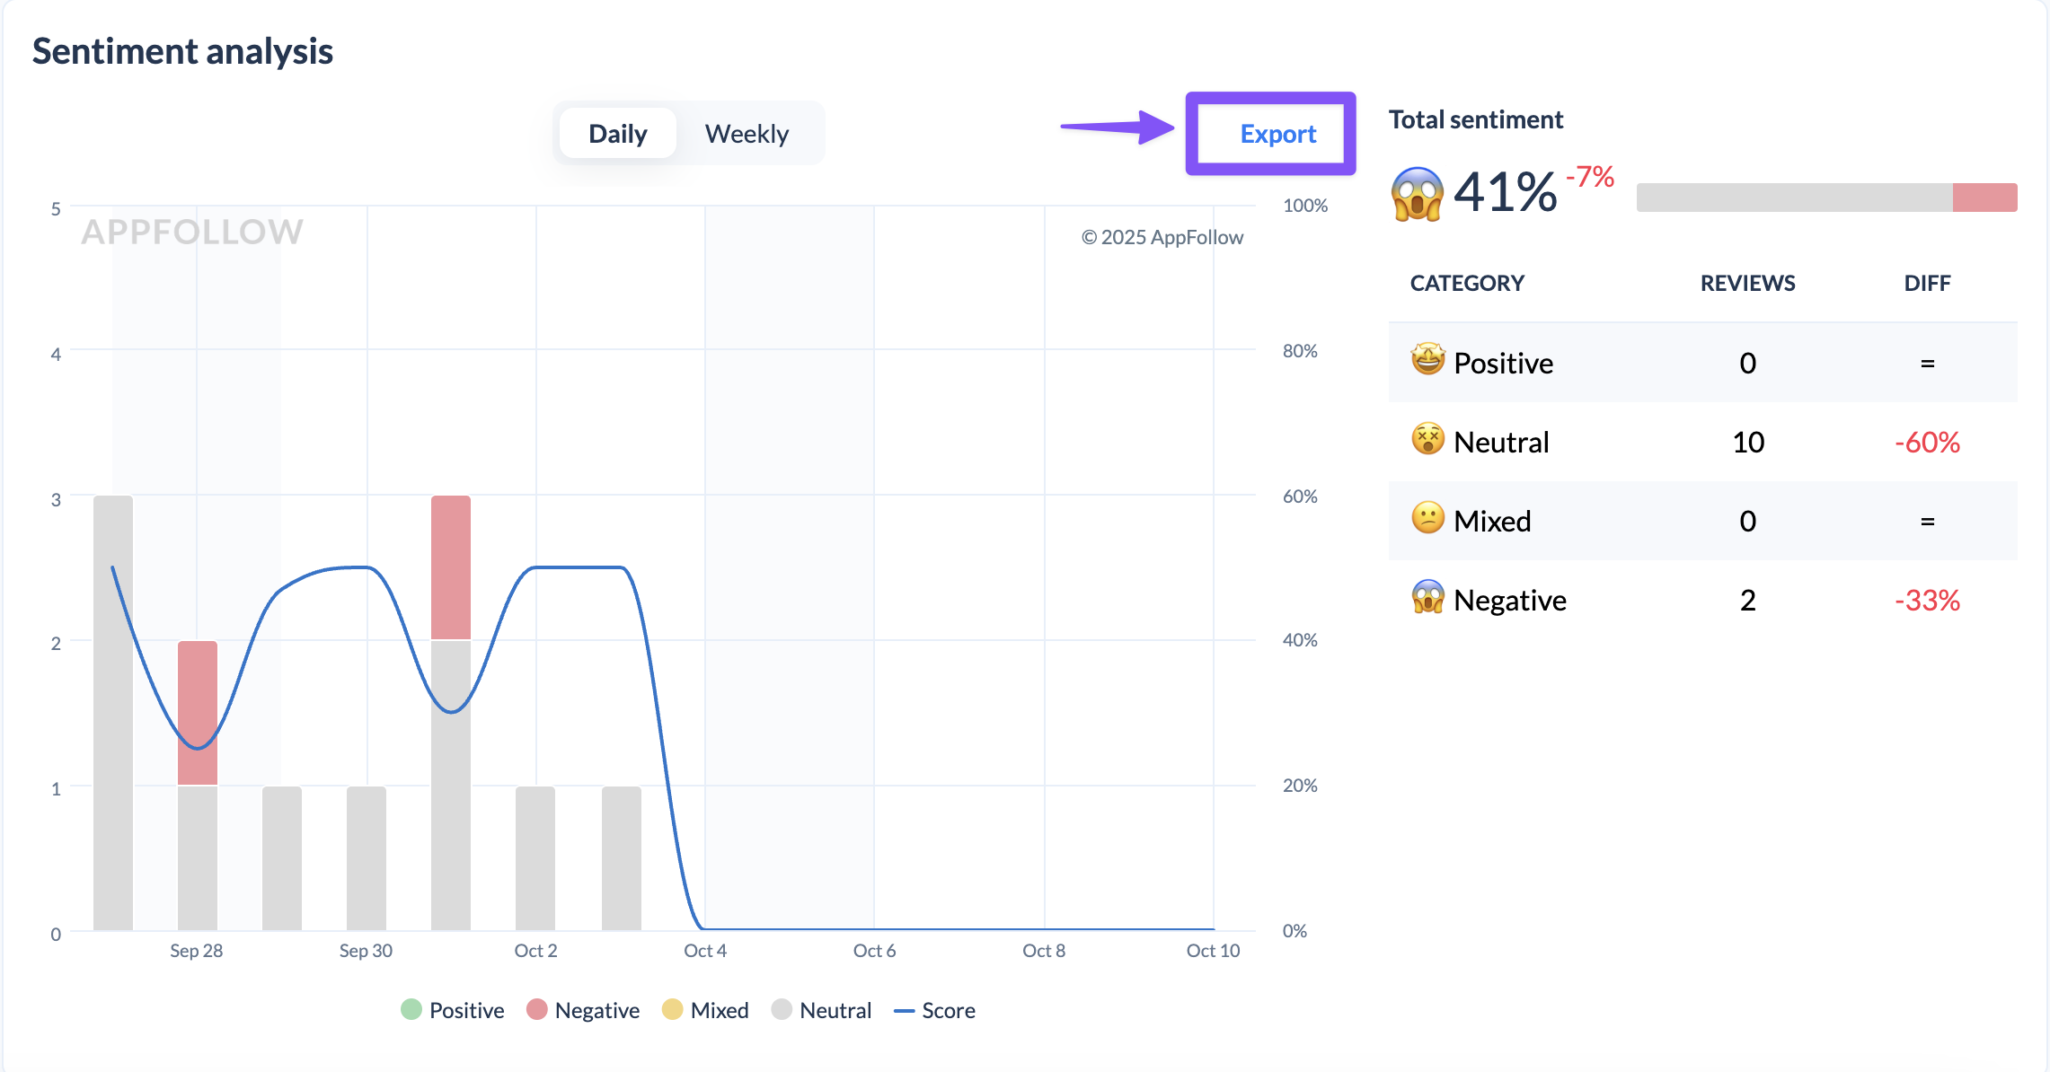Switch chart to Daily view
Image resolution: width=2050 pixels, height=1072 pixels.
coord(617,134)
